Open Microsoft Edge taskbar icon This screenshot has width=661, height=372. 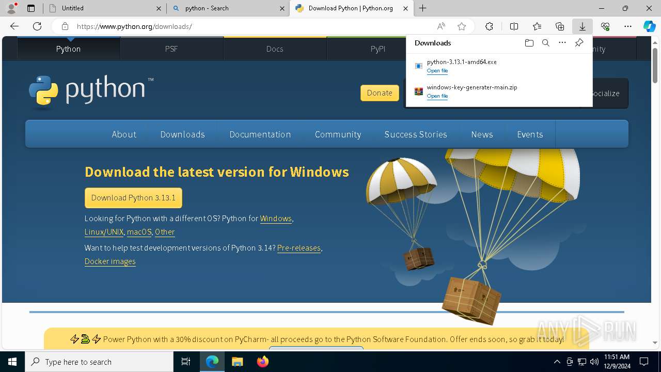pos(212,362)
